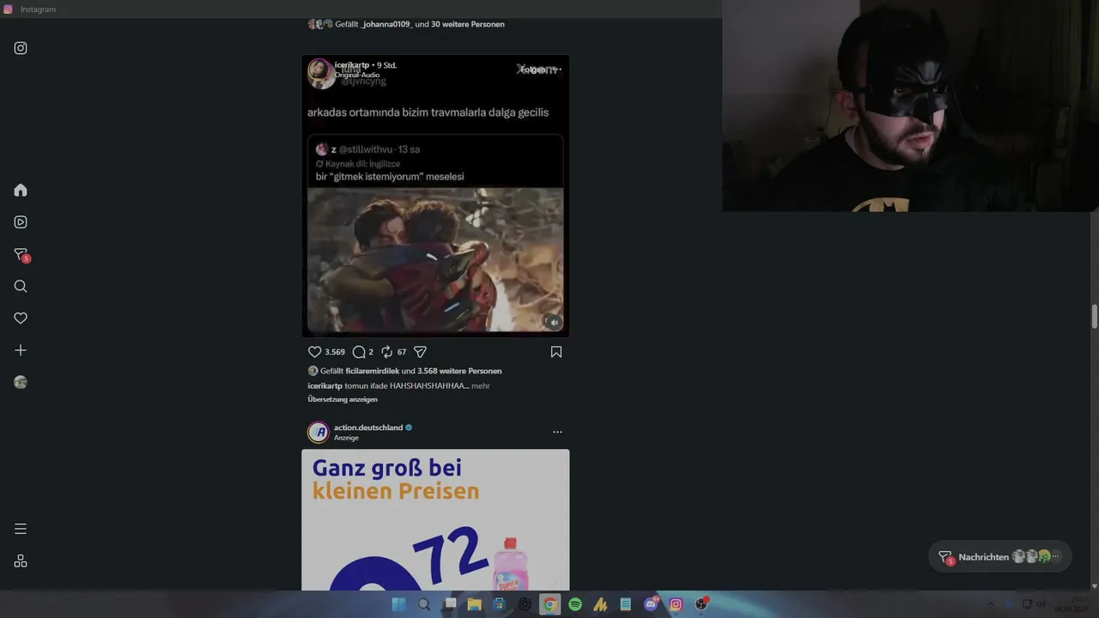Open the Reels icon in the sidebar

[x=21, y=222]
